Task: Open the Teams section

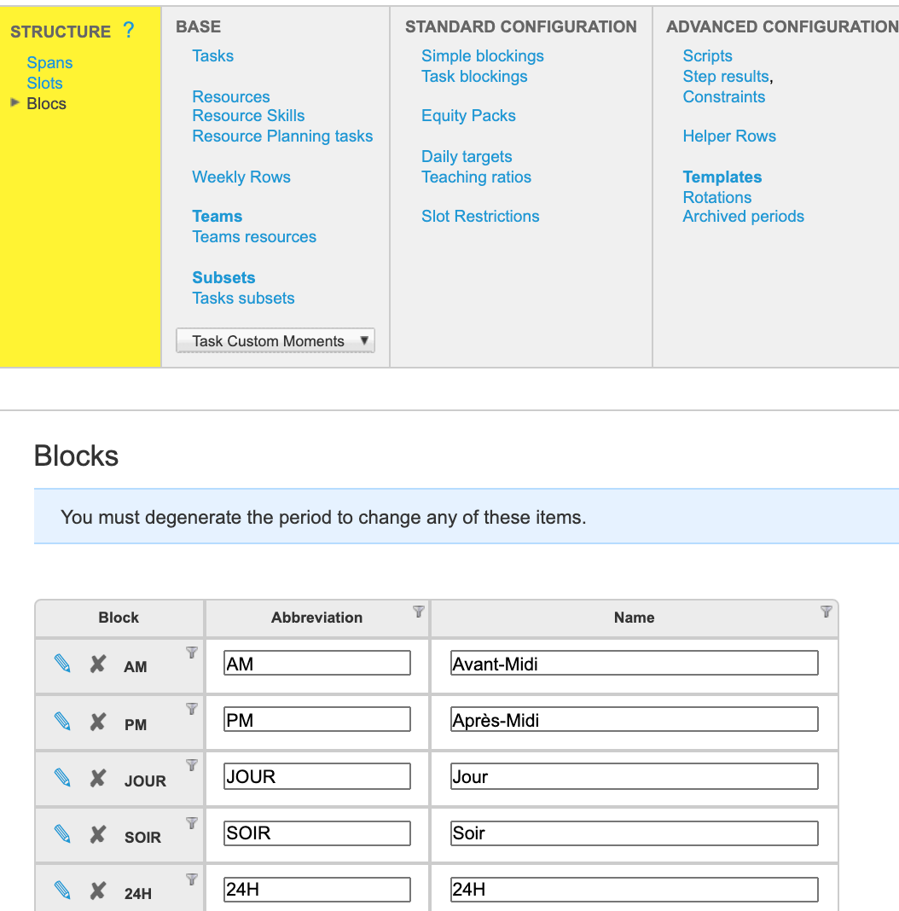Action: tap(217, 216)
